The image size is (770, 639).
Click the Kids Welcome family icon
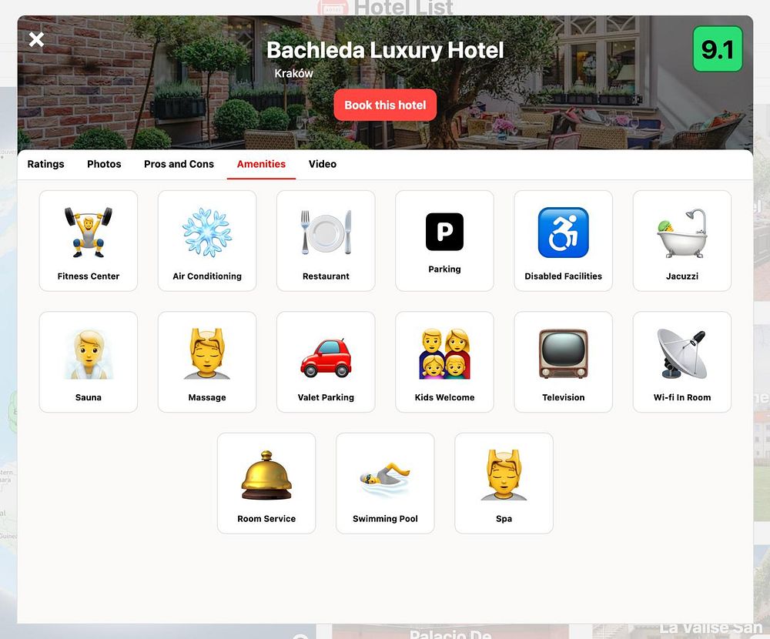pyautogui.click(x=444, y=353)
